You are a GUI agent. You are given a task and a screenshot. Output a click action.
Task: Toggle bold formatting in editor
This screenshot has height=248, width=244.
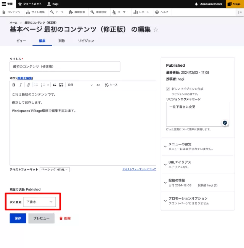[14, 85]
